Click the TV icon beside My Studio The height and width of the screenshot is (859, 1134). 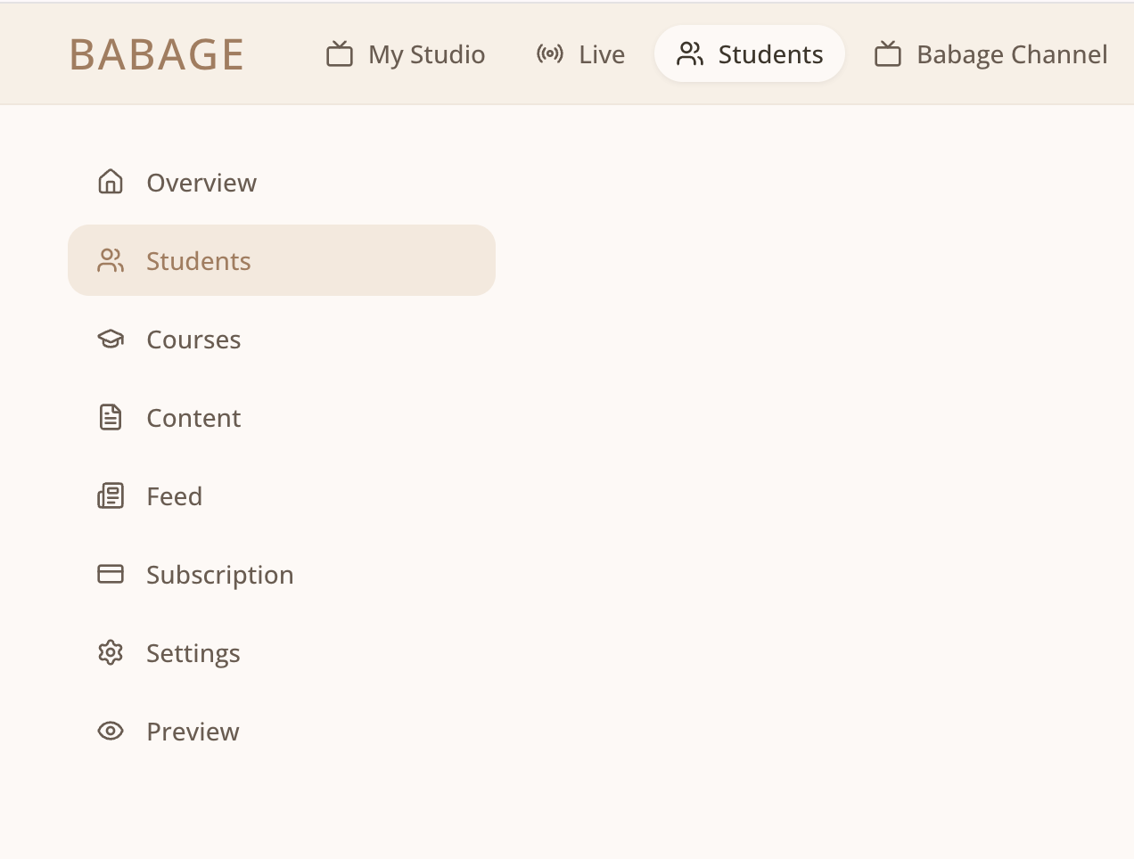(x=340, y=54)
